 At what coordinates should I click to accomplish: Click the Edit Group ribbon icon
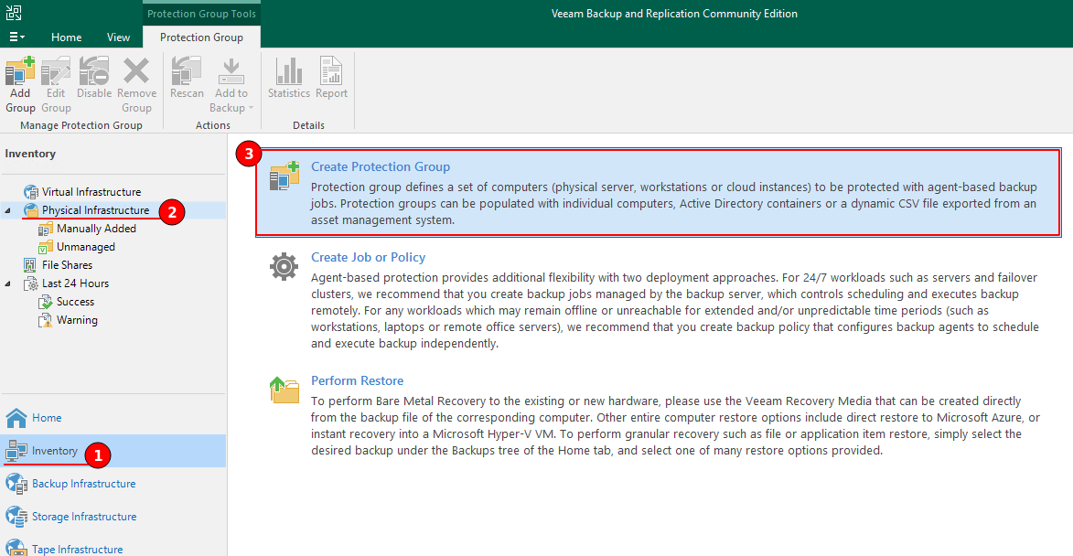point(56,71)
